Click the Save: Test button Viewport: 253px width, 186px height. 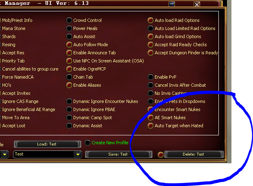coord(118,154)
